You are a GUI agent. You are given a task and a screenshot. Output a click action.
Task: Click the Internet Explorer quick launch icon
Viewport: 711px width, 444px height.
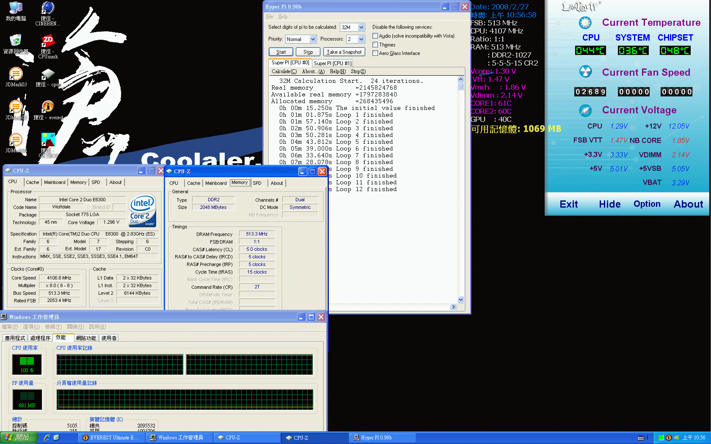[47, 438]
